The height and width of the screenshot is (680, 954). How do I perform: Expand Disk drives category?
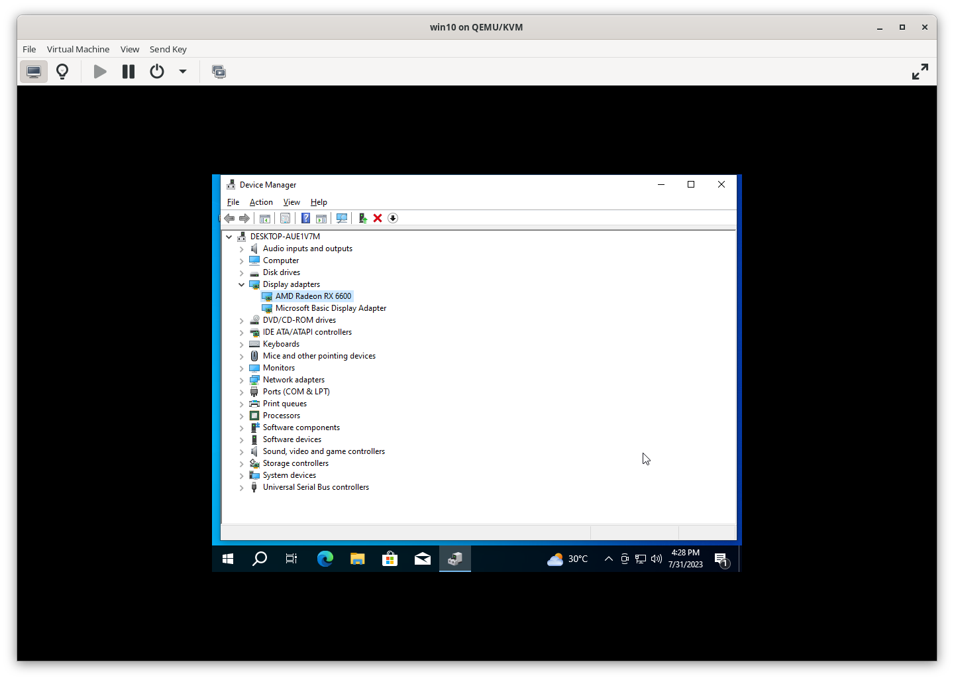(x=242, y=273)
